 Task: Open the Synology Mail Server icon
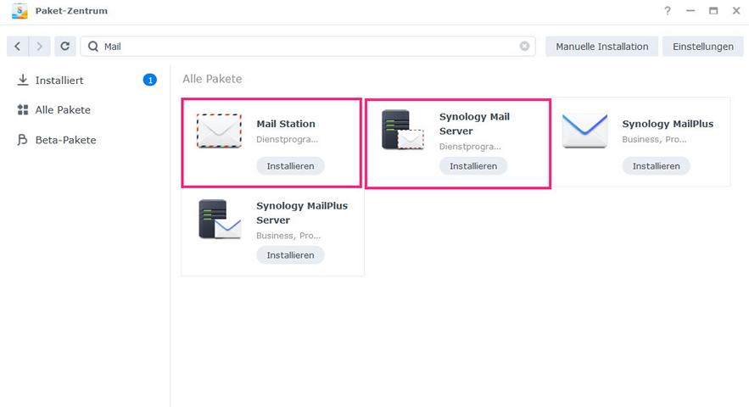tap(403, 130)
